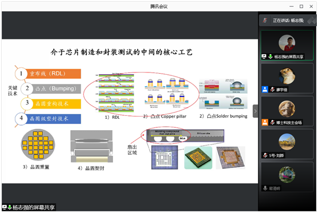Select 杨志强 presenter avatar thumbnail
Viewport: 318px width, 213px height.
pos(287,43)
